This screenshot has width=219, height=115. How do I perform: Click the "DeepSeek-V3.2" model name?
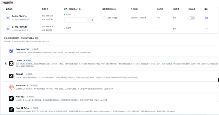[x=23, y=49]
